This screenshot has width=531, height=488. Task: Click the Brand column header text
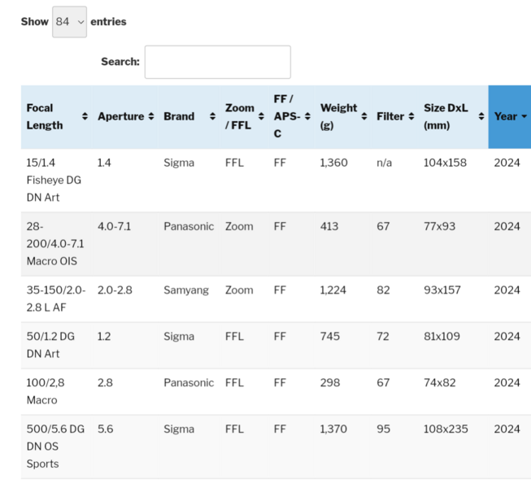click(x=179, y=117)
